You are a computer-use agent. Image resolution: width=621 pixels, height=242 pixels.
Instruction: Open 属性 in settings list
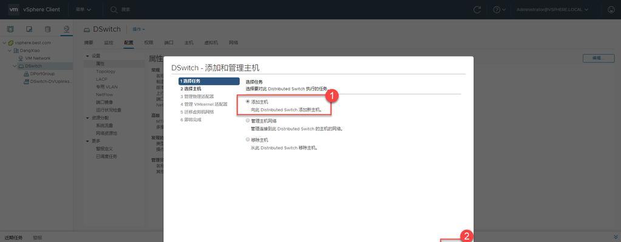[100, 64]
